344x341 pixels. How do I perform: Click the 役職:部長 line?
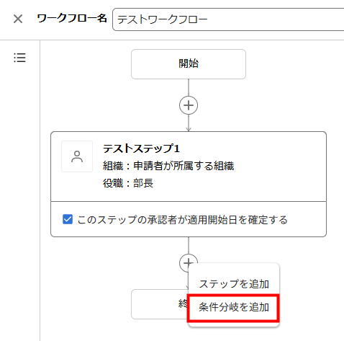128,183
